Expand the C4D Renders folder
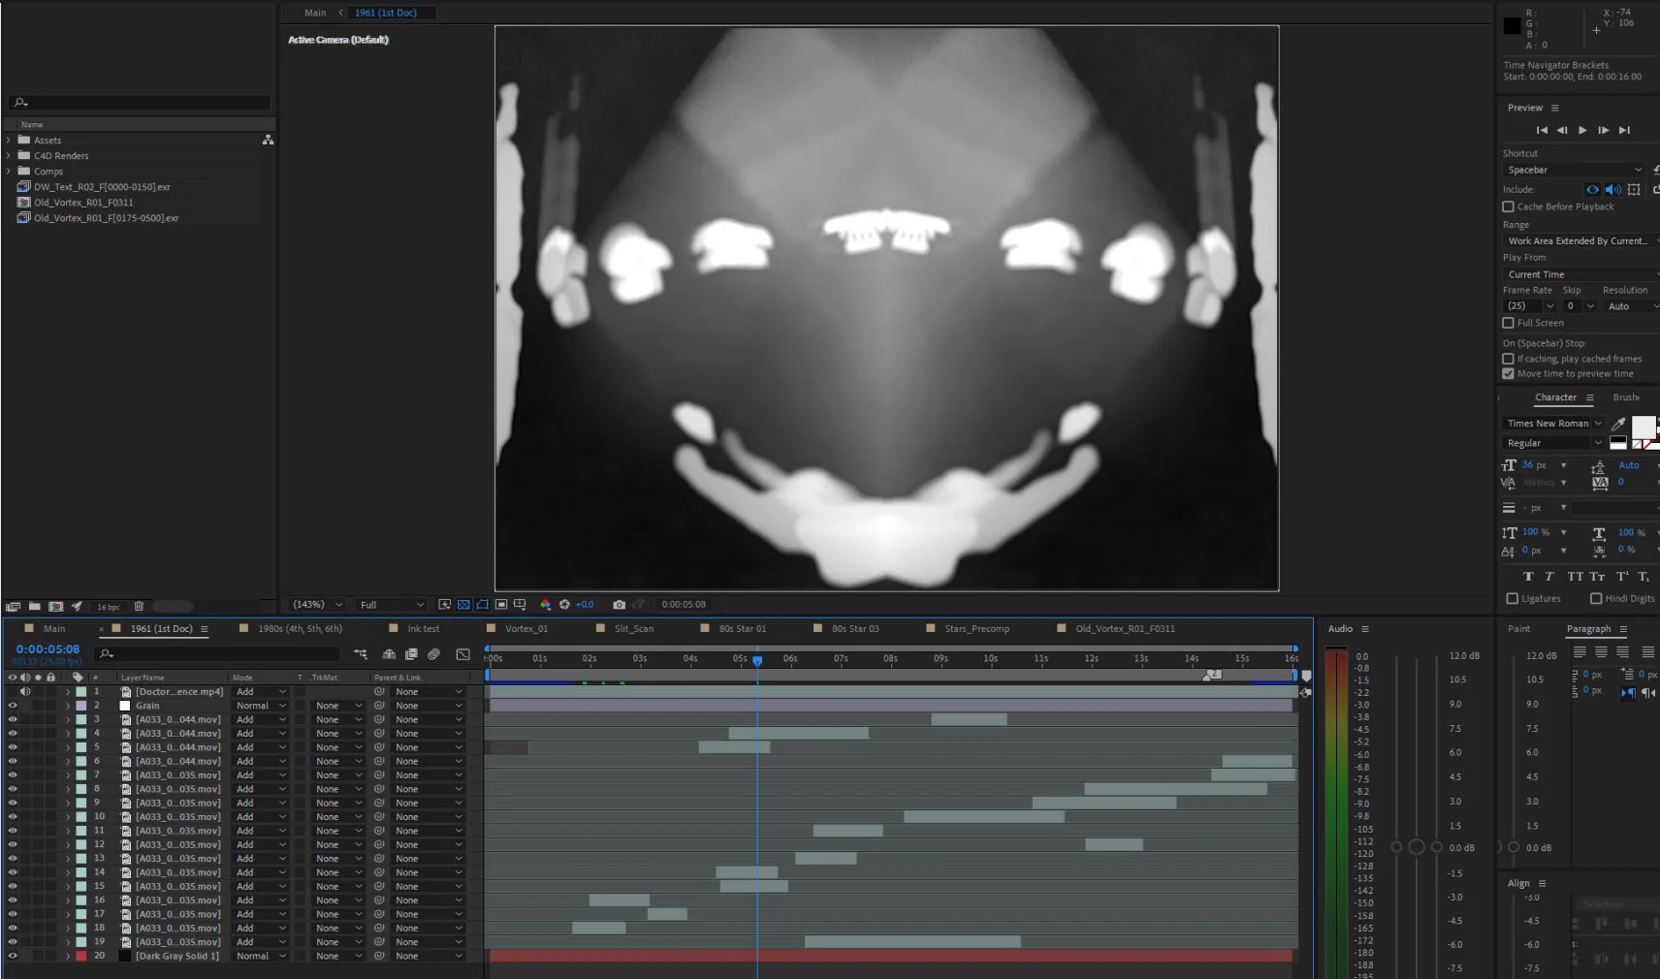Viewport: 1660px width, 979px height. click(9, 156)
